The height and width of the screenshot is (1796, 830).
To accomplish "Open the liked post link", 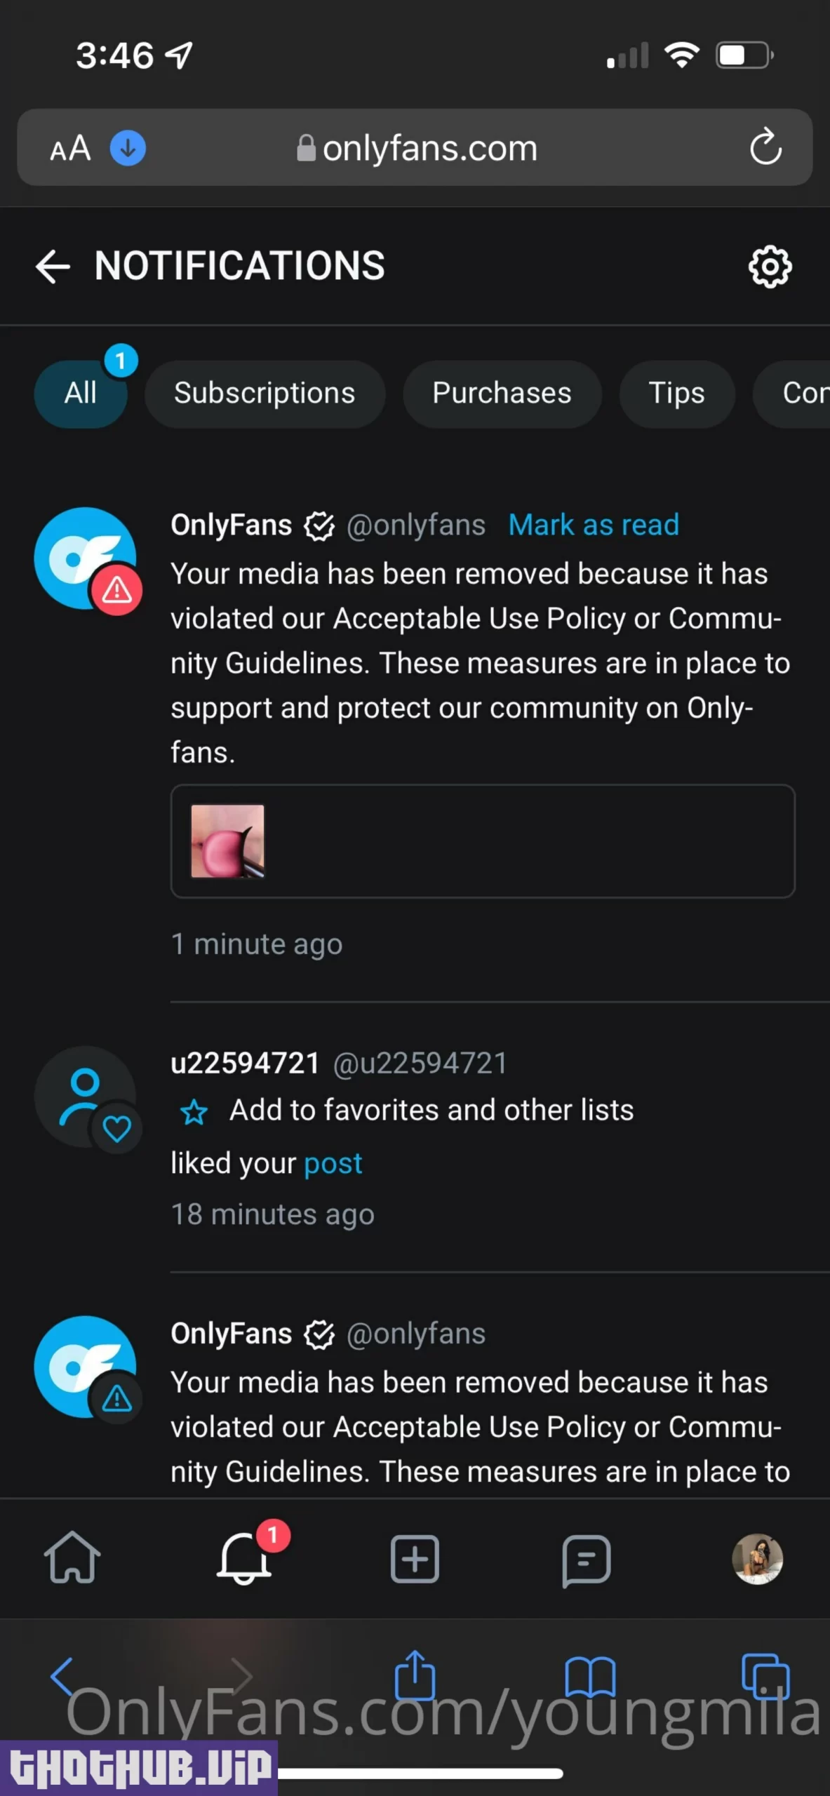I will click(333, 1164).
